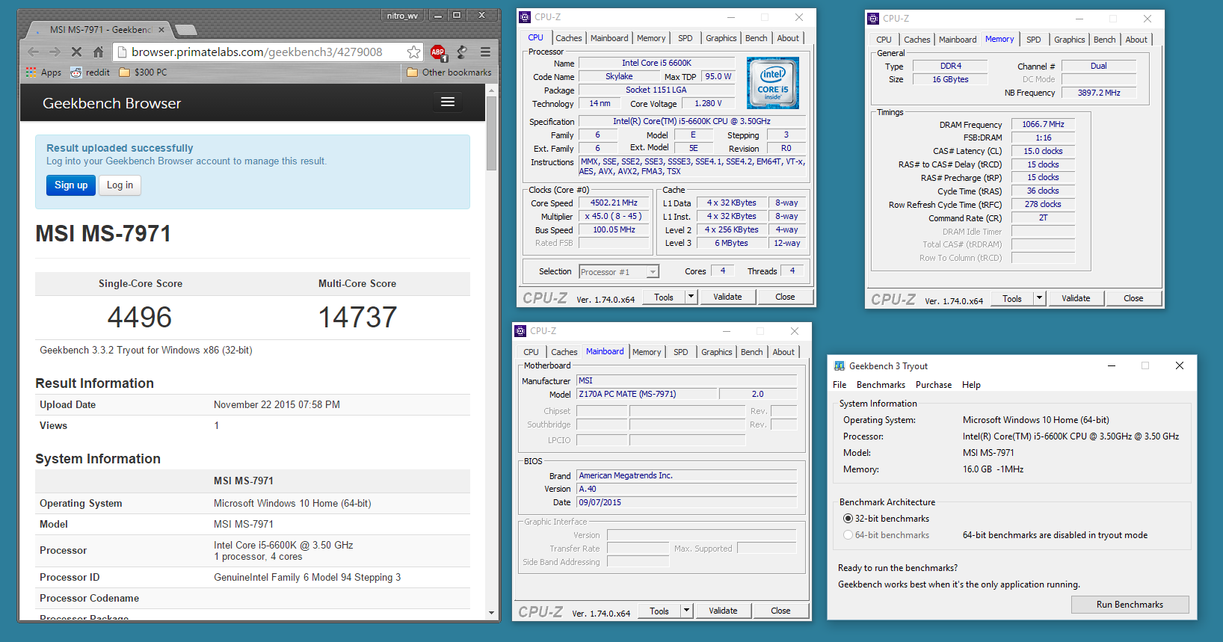Click the scrollbar up arrow in Chrome
Viewport: 1223px width, 642px height.
pyautogui.click(x=491, y=90)
